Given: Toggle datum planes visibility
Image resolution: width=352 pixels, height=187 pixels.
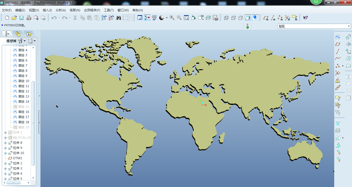Looking at the screenshot, I should [266, 18].
